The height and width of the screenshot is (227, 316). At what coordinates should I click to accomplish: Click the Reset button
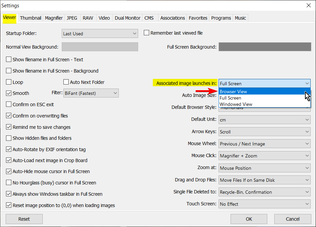coord(24,219)
